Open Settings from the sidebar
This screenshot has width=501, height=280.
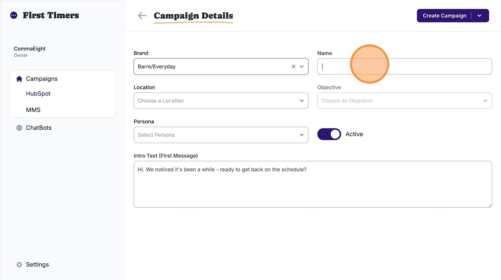click(x=37, y=265)
